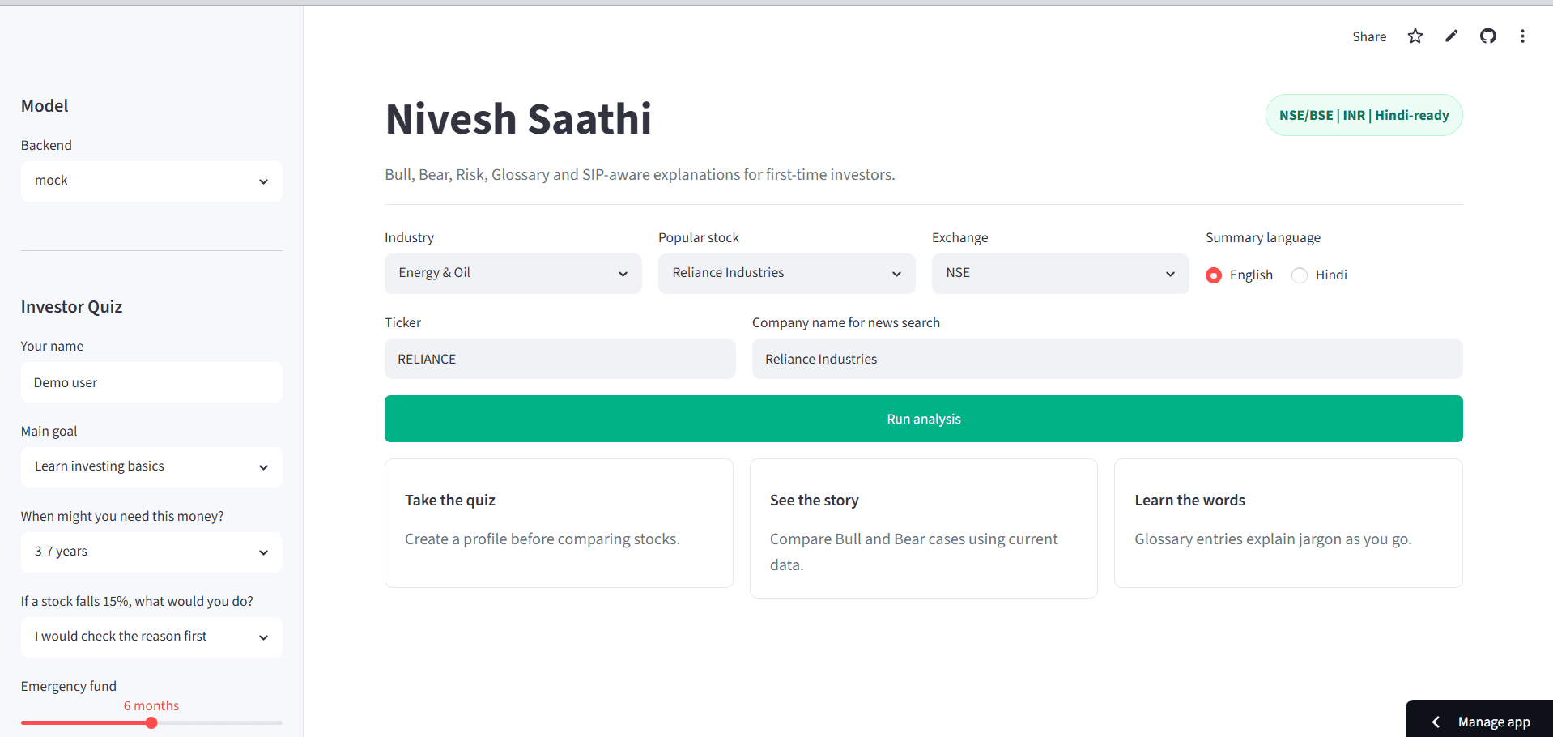The height and width of the screenshot is (737, 1553).
Task: Click the Ticker input field
Action: pos(560,359)
